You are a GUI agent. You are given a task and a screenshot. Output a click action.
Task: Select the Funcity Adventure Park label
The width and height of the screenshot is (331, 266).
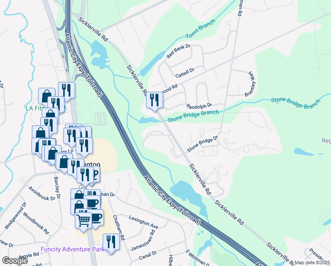[x=72, y=249]
